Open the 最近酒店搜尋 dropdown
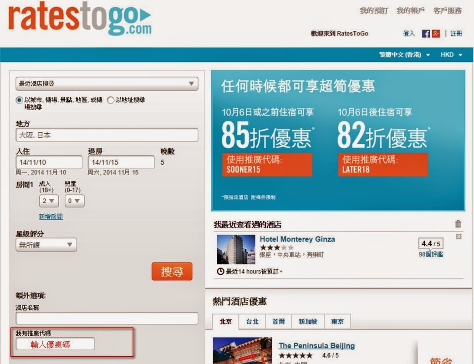Viewport: 474px width, 364px height. tap(106, 84)
